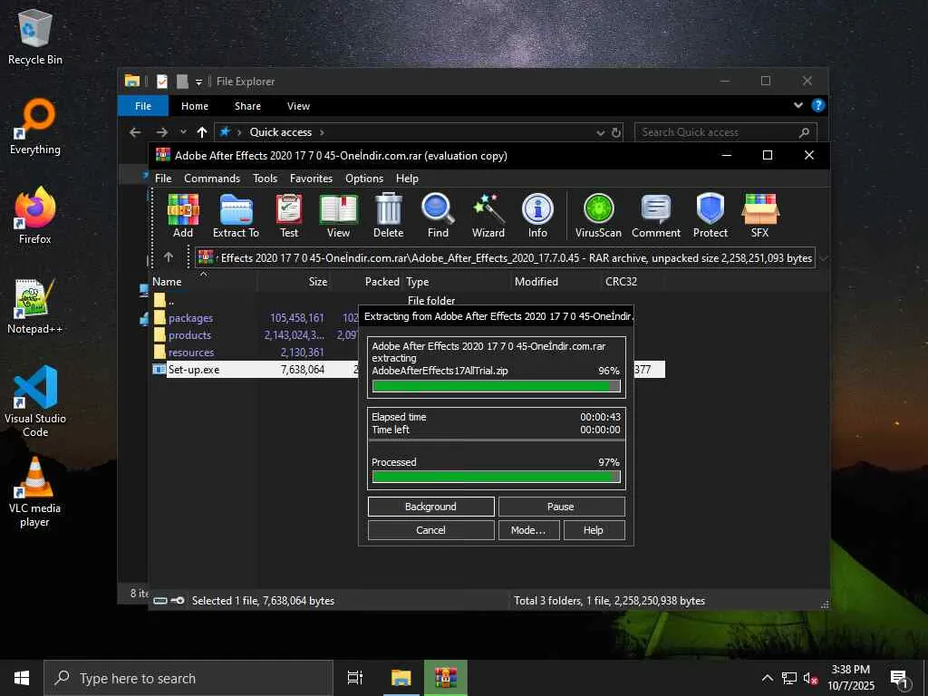Open File Explorer help question icon
Viewport: 928px width, 696px height.
pyautogui.click(x=818, y=105)
